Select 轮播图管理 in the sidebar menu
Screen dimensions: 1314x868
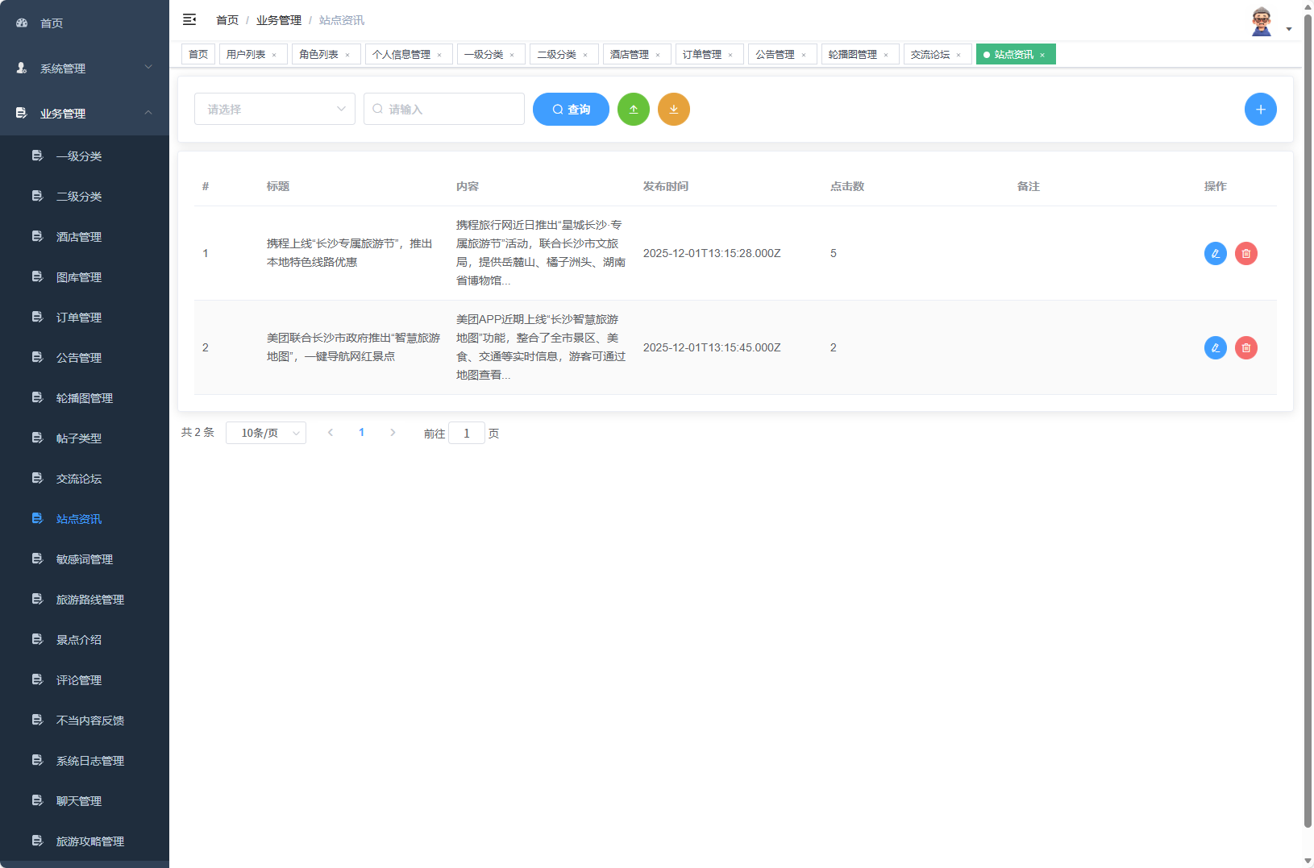83,397
